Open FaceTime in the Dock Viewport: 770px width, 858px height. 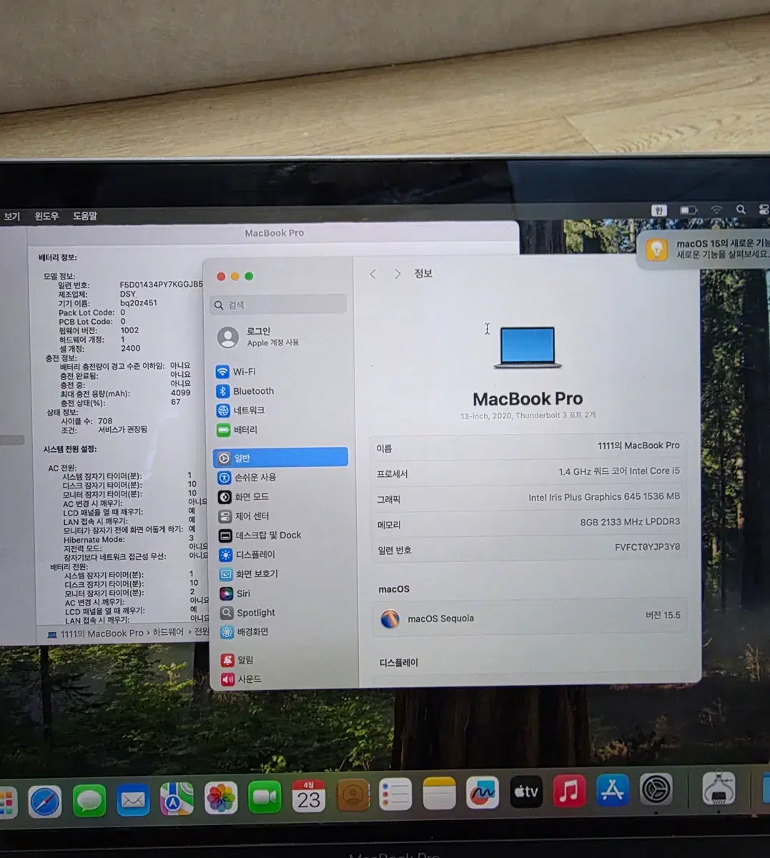pos(265,797)
